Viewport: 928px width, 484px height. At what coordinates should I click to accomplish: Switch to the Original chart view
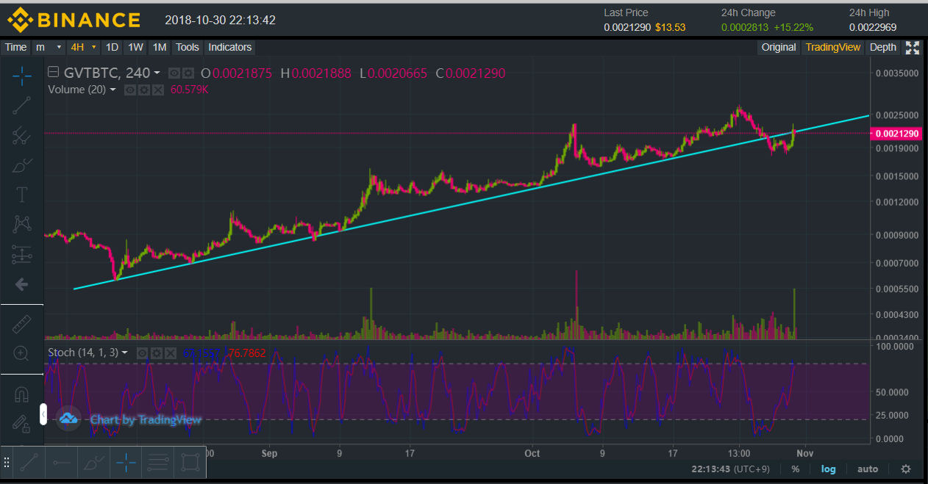(x=778, y=47)
